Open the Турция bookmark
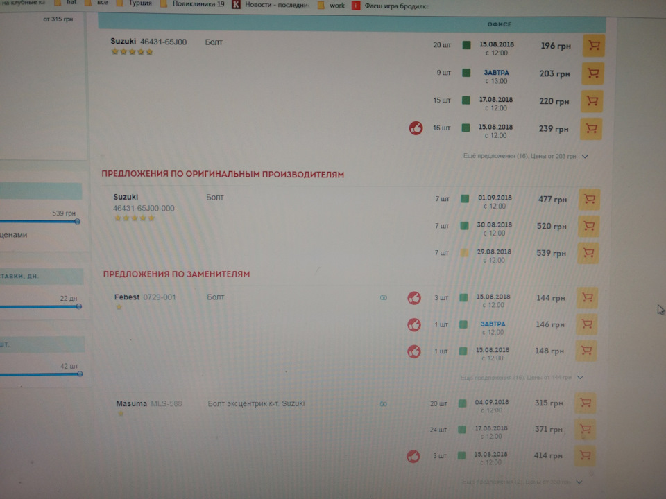Viewport: 666px width, 499px height. [134, 3]
